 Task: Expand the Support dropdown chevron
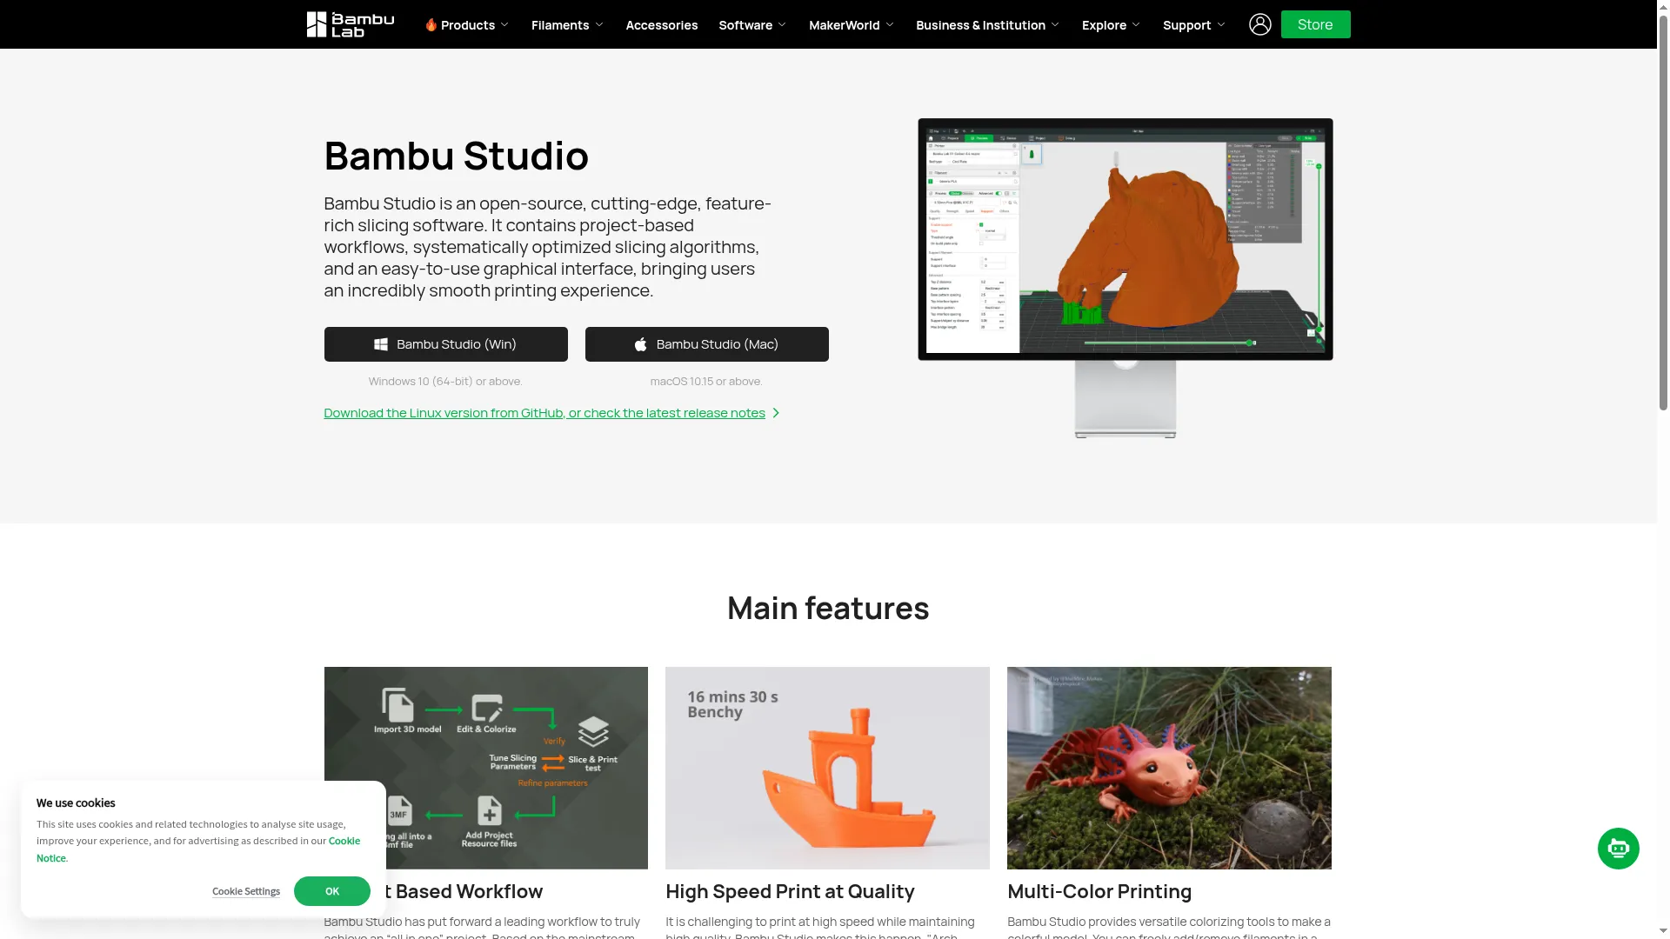[x=1221, y=25]
